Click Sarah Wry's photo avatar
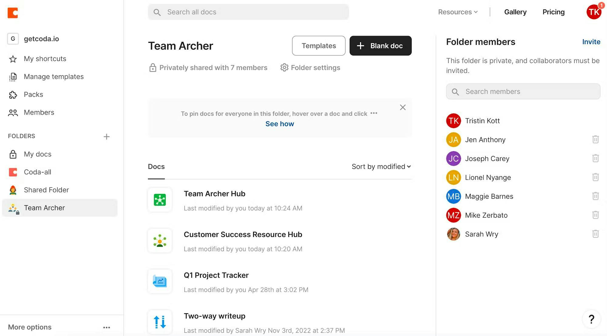The image size is (607, 336). pos(454,234)
